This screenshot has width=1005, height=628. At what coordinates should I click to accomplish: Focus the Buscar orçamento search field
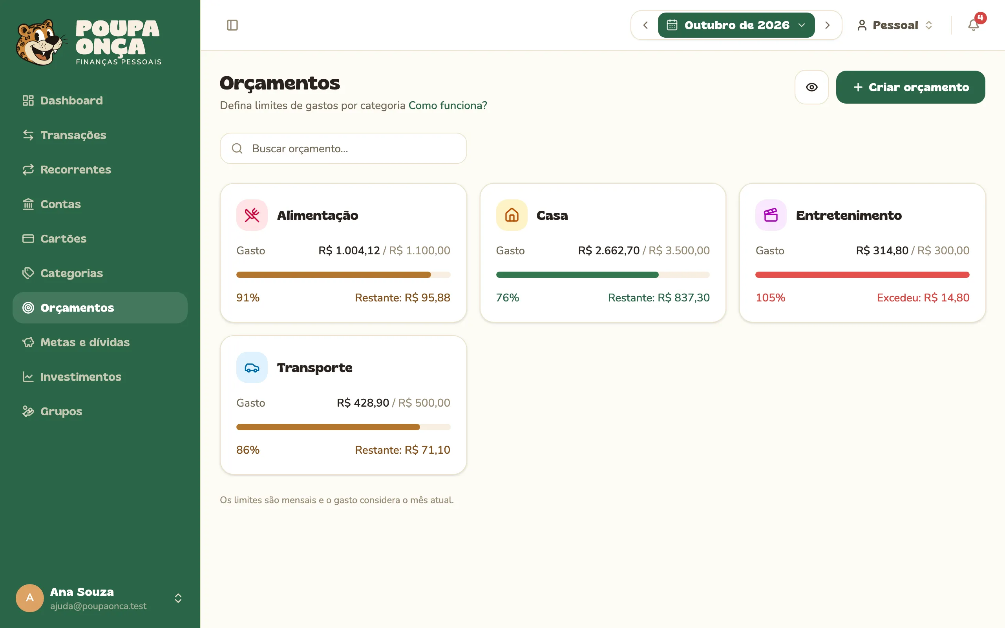343,148
